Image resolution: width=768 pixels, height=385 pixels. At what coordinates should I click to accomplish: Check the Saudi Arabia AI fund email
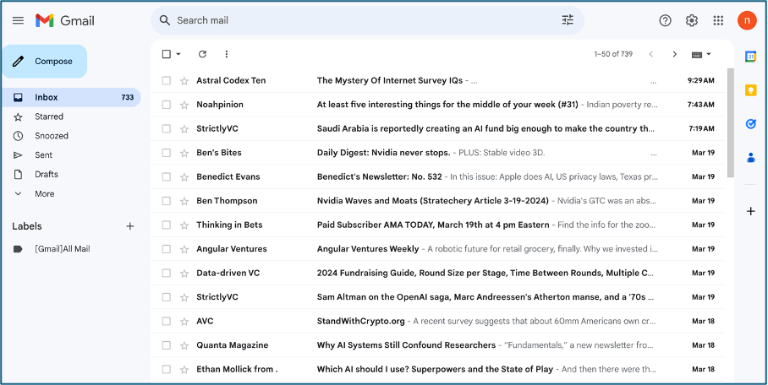click(167, 128)
